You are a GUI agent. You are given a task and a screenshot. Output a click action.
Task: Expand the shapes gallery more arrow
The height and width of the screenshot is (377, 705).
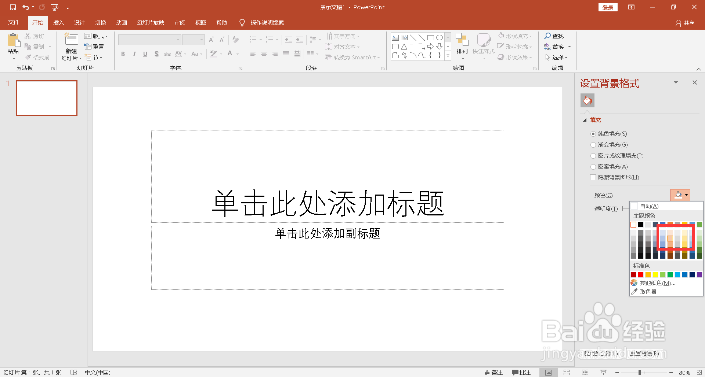coord(448,56)
